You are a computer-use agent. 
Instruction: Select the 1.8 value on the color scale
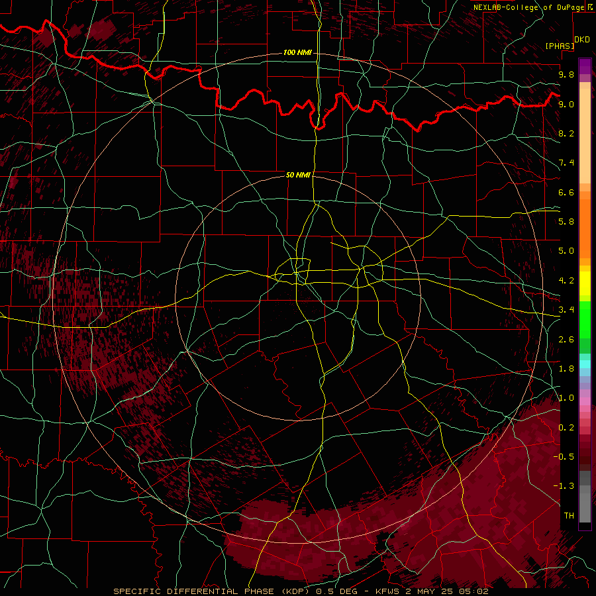tap(566, 369)
